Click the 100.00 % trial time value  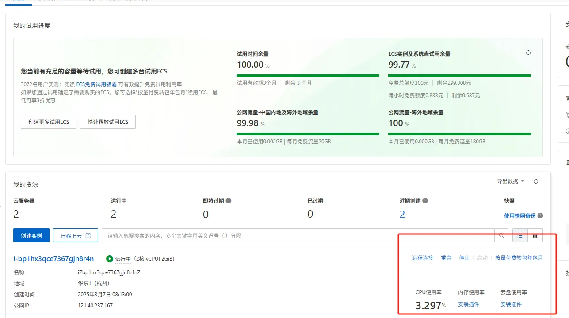point(253,65)
